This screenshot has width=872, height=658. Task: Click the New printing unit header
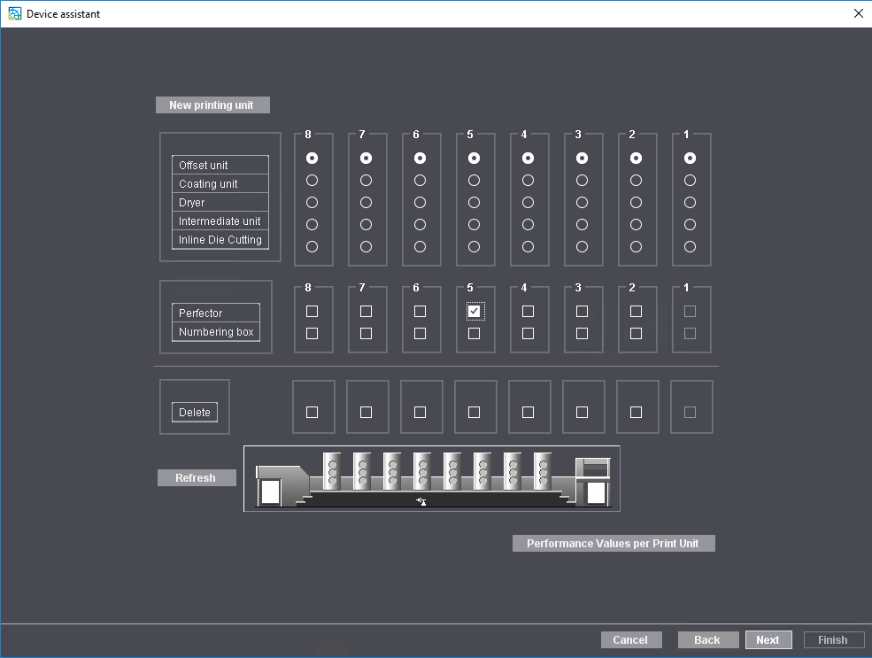(x=212, y=105)
